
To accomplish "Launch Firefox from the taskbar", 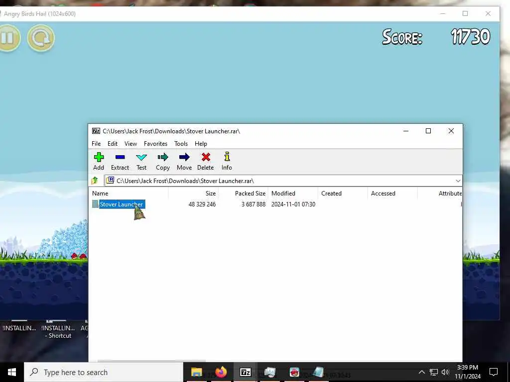I will click(221, 372).
